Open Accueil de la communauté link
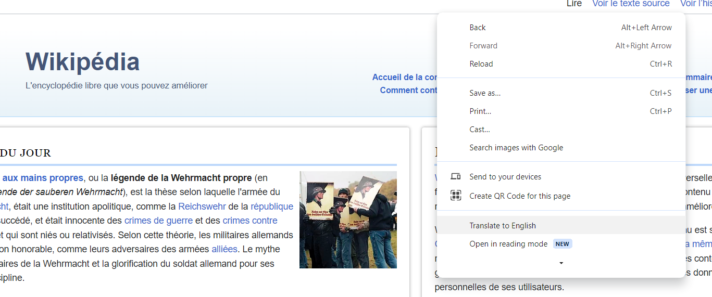This screenshot has width=712, height=297. coord(405,78)
